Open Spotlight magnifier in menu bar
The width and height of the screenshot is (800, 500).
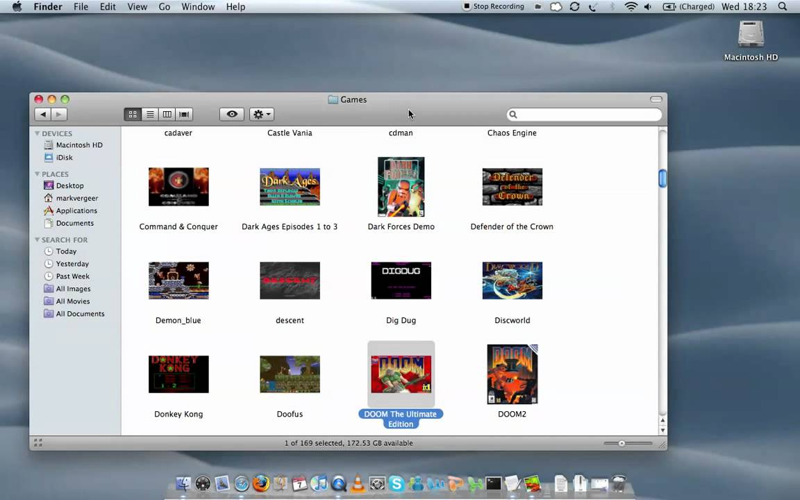(782, 7)
